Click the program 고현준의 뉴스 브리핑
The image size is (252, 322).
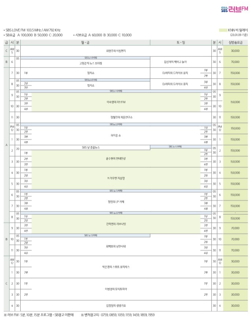click(91, 63)
